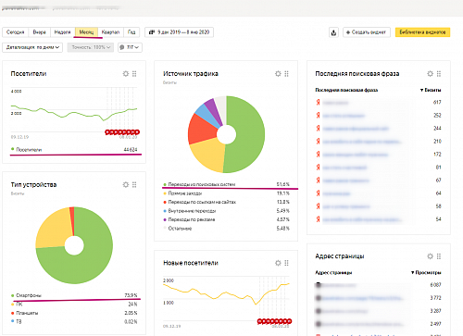Click drag handle of Новые посетители widget
463x336 pixels.
click(286, 263)
